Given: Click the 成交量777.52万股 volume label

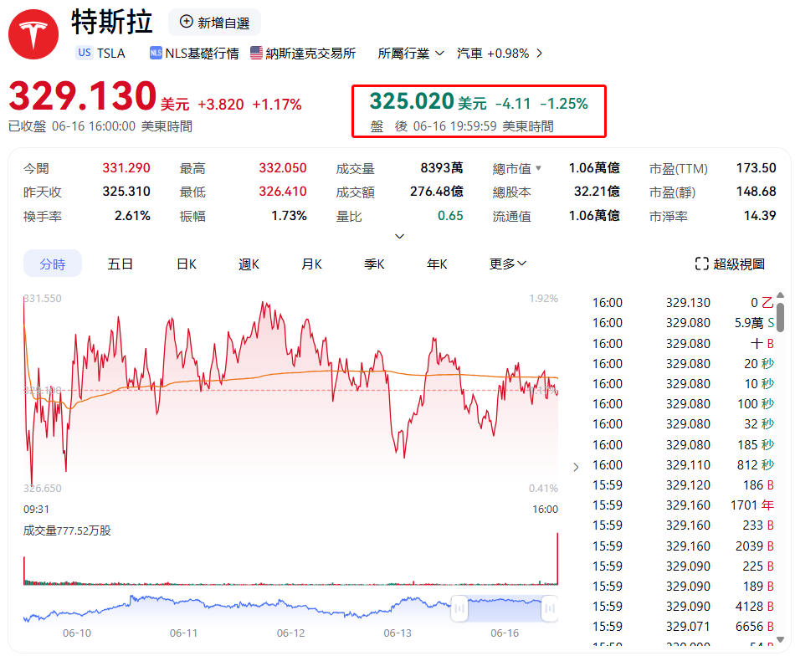Looking at the screenshot, I should pyautogui.click(x=67, y=530).
